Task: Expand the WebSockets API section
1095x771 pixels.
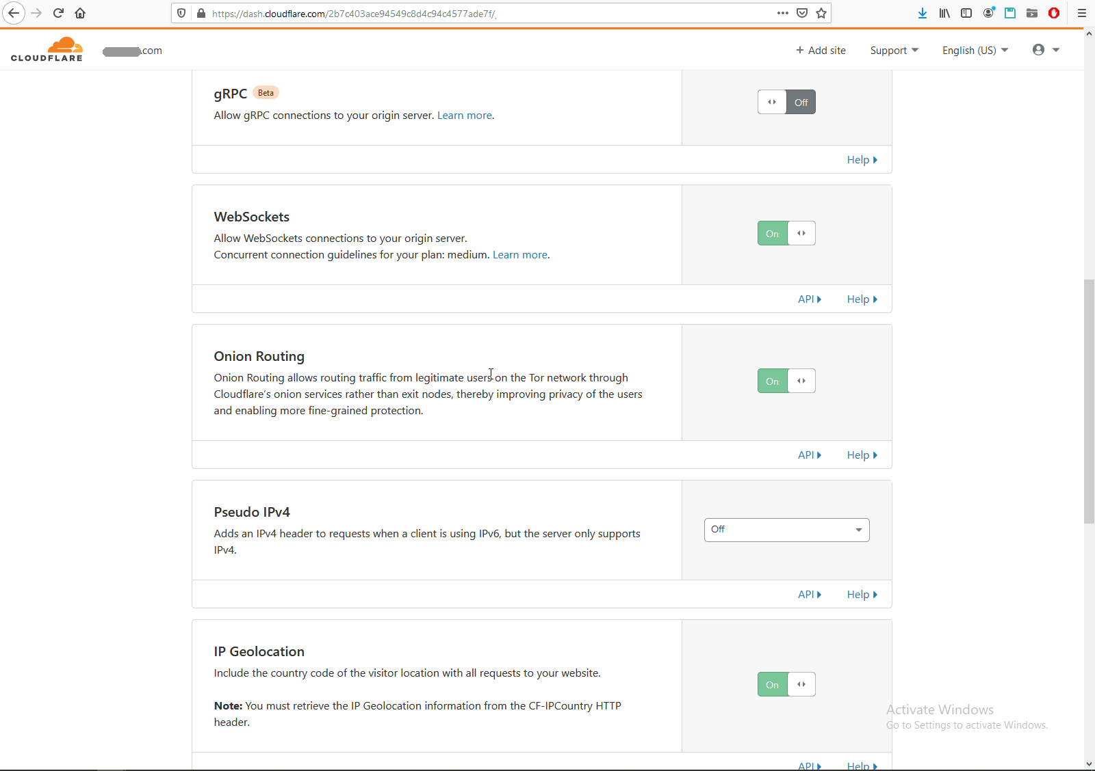Action: click(809, 299)
